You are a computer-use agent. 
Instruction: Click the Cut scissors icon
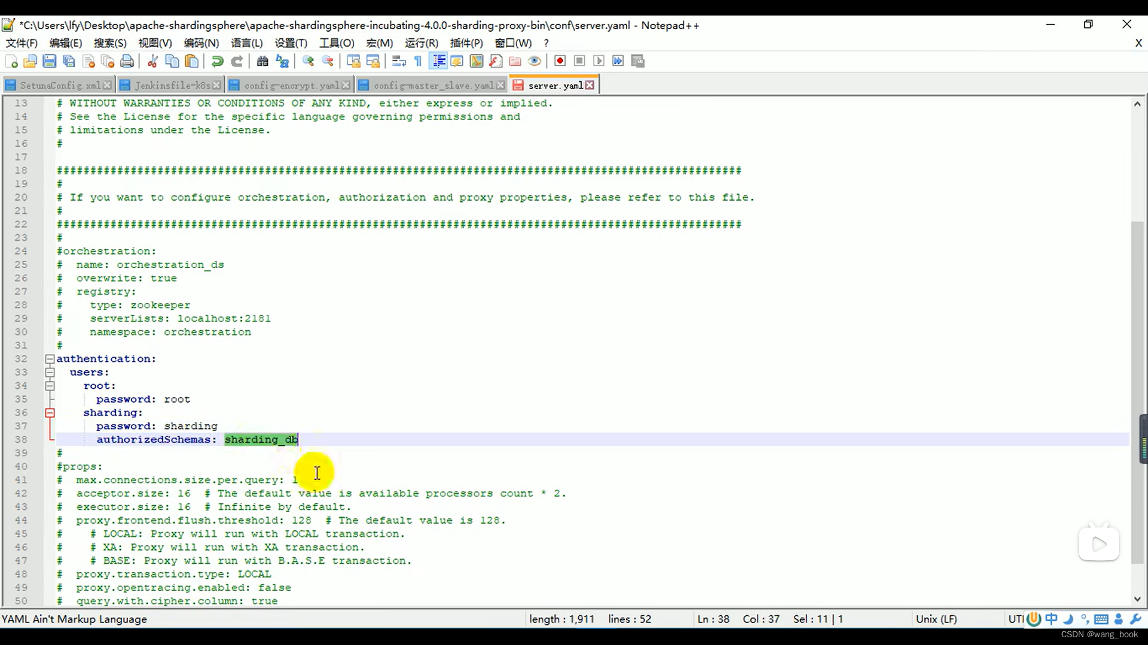[152, 61]
